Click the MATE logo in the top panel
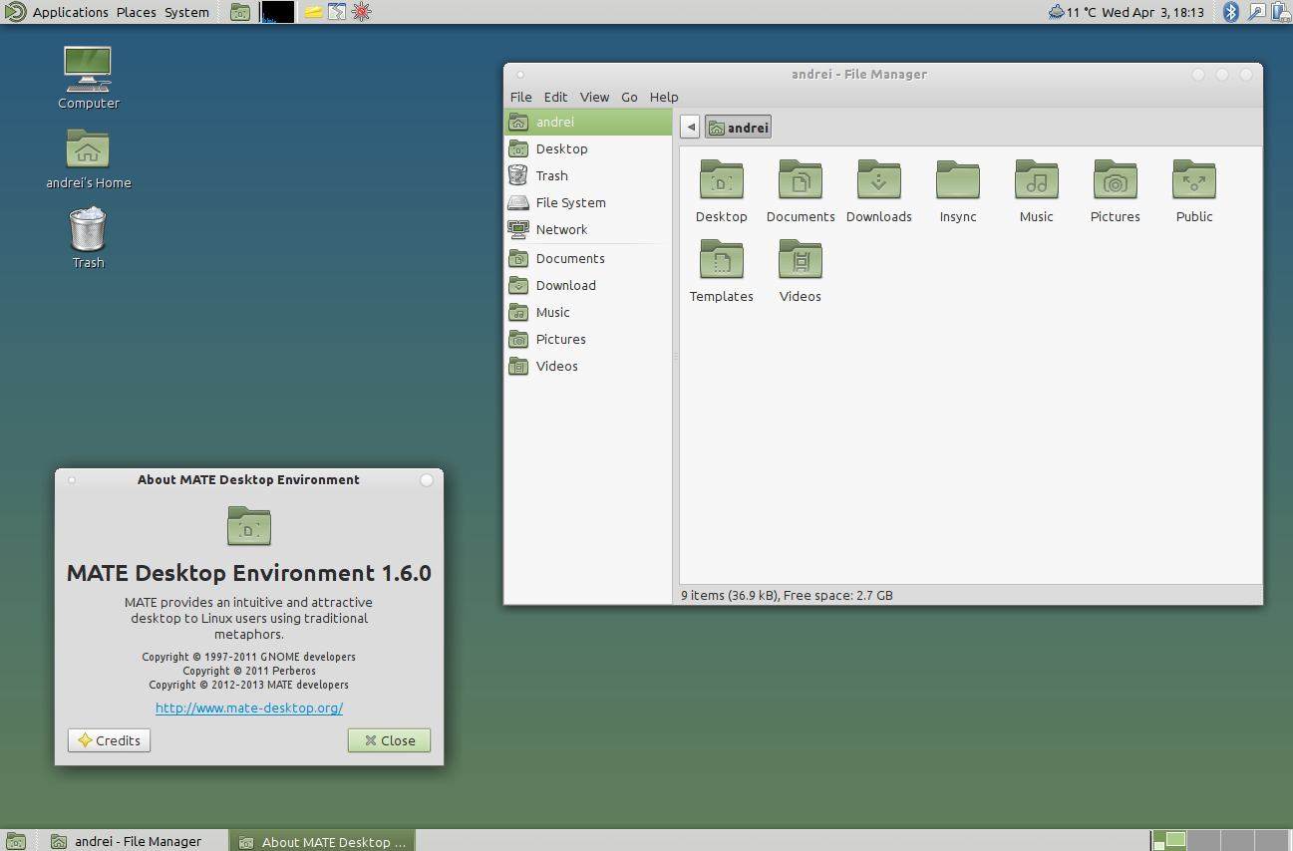This screenshot has height=851, width=1293. pos(15,12)
